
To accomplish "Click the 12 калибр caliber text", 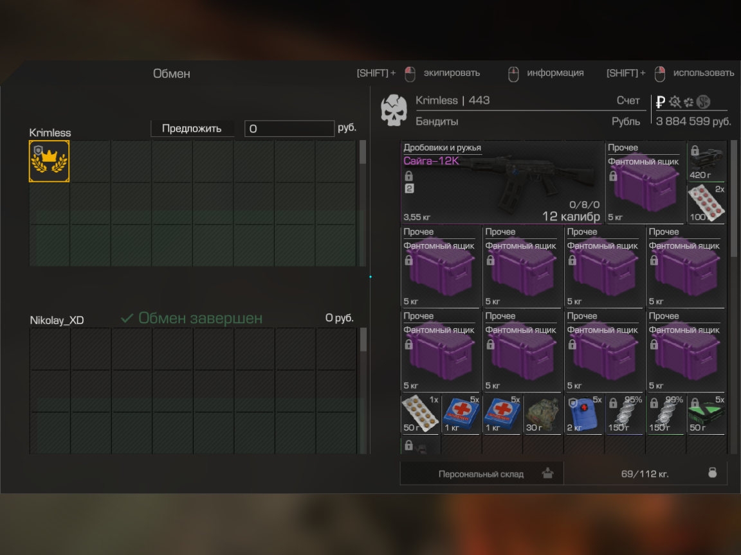I will (571, 216).
